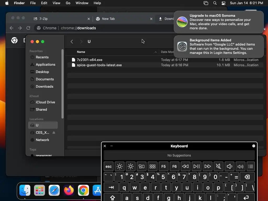
Task: Open iCloud Drive in sidebar
Action: (43, 102)
